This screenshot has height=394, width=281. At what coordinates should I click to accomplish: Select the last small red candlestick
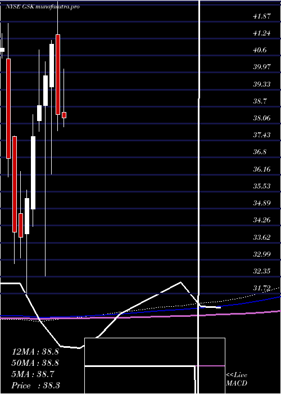(64, 115)
